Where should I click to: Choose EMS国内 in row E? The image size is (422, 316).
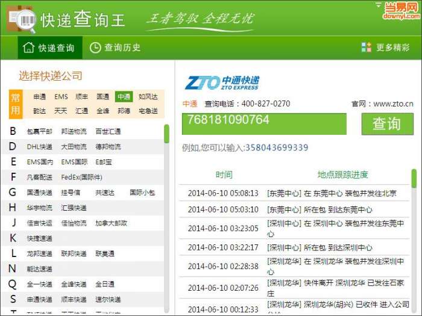pos(40,162)
